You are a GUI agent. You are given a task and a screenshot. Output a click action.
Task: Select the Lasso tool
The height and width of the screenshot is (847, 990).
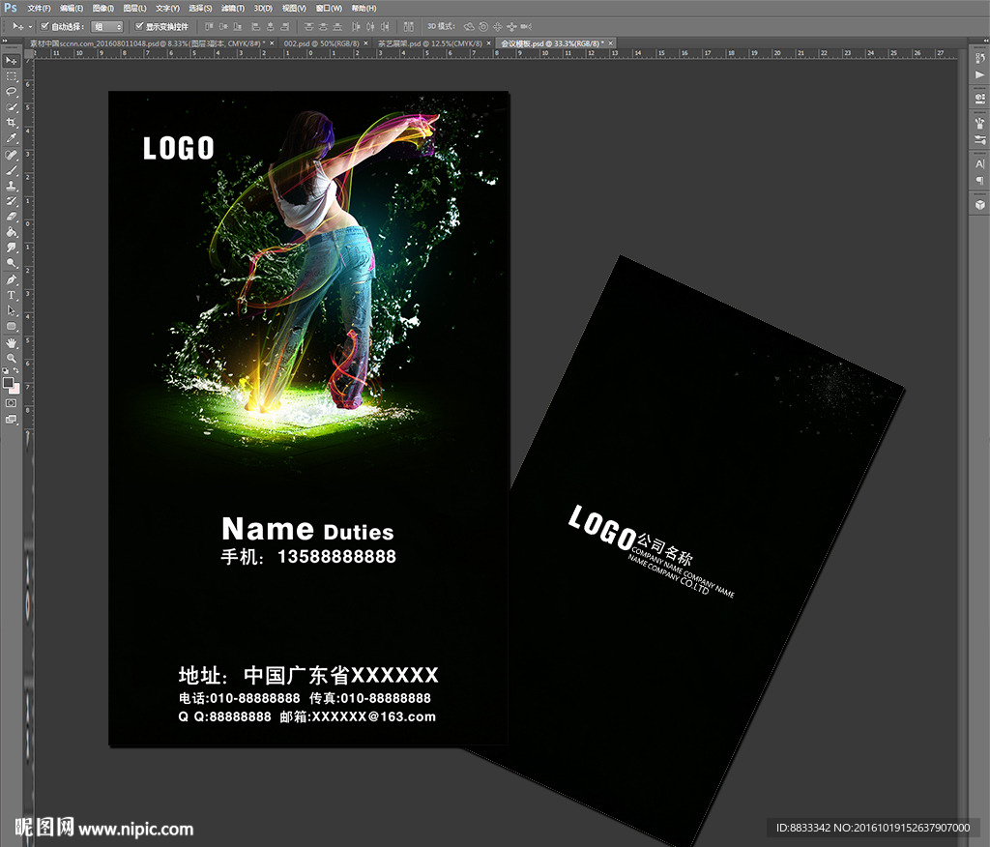[12, 92]
